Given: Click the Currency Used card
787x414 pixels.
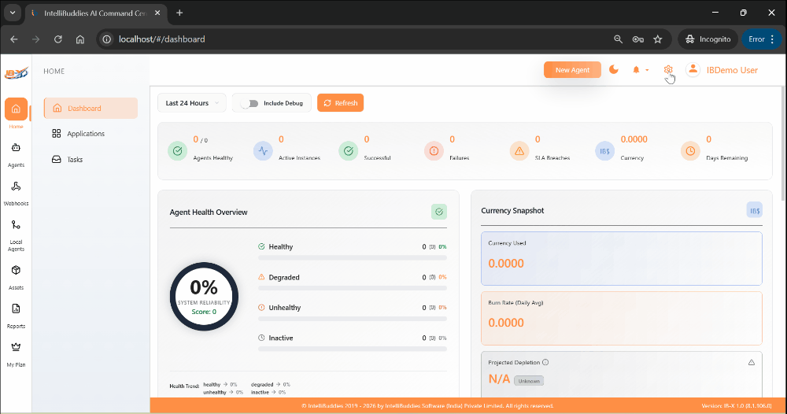Looking at the screenshot, I should tap(621, 258).
